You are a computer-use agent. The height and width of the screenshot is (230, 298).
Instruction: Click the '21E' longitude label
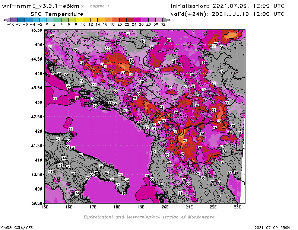pos(189,207)
